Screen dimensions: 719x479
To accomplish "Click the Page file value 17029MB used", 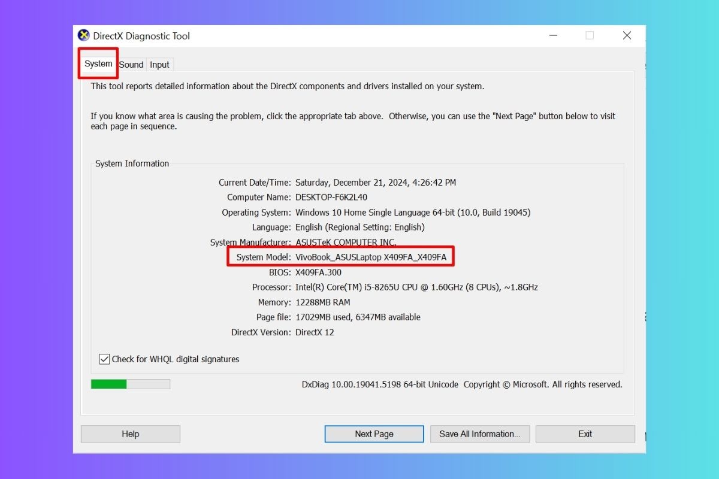I will pyautogui.click(x=358, y=317).
